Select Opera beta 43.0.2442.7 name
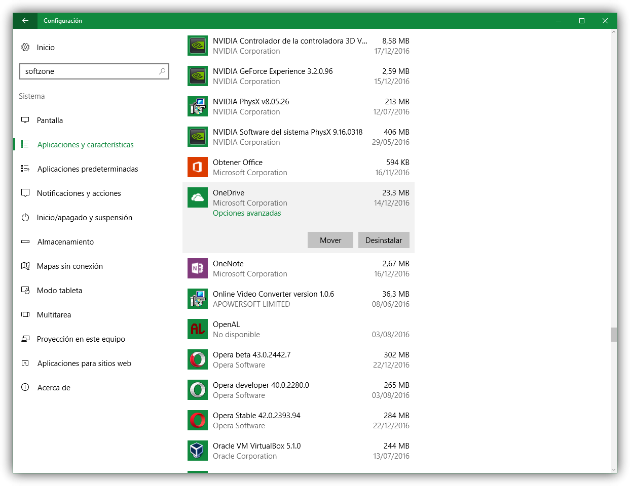This screenshot has height=486, width=630. click(252, 354)
